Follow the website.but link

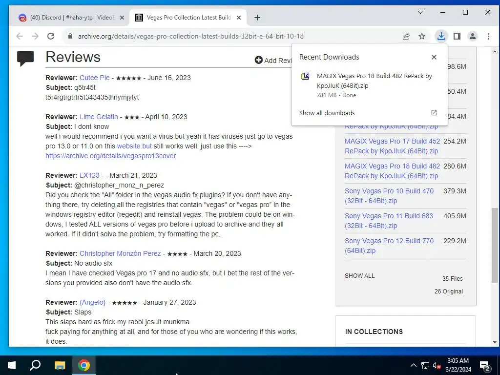134,146
